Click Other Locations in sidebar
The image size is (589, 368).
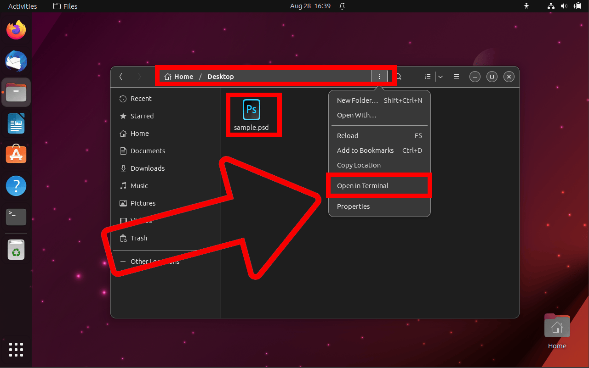click(x=154, y=261)
